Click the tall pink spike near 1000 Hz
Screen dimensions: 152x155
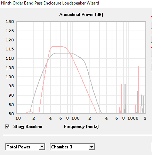(138, 89)
